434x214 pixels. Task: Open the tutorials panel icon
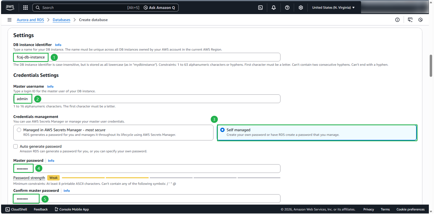pyautogui.click(x=410, y=20)
